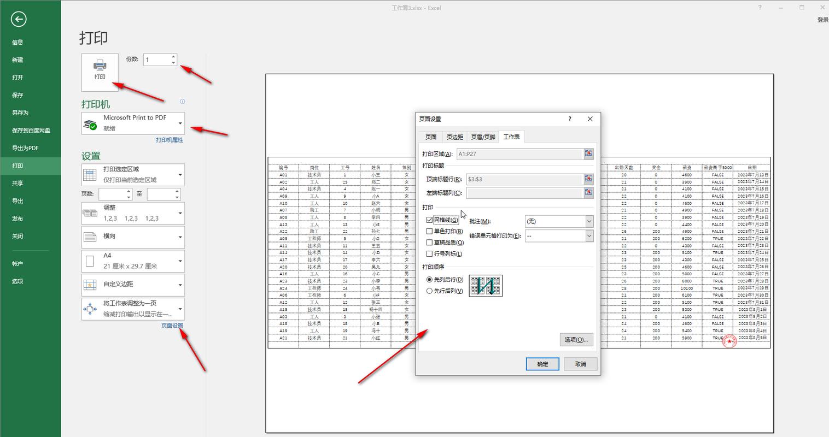Click the starting 页数 page input box
829x437 pixels.
[x=112, y=194]
